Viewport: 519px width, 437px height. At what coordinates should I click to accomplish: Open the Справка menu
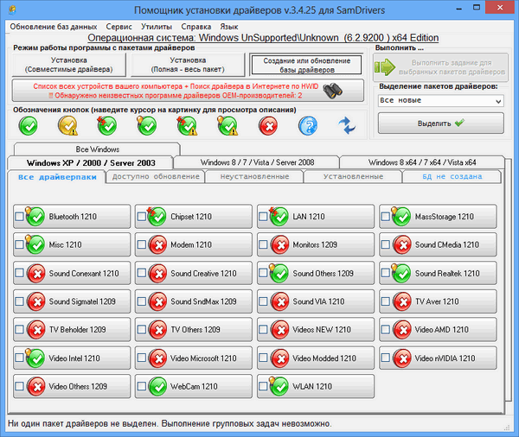click(196, 27)
